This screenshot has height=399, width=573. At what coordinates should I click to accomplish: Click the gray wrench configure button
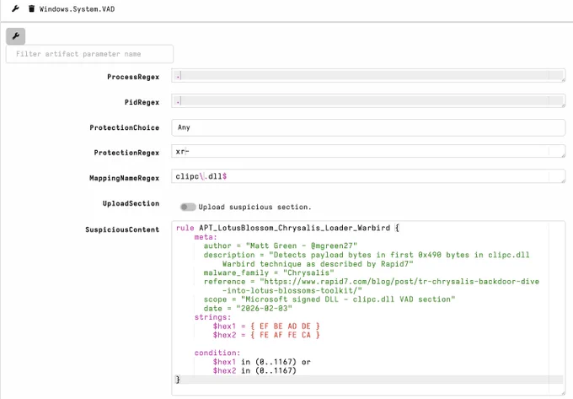coord(16,36)
